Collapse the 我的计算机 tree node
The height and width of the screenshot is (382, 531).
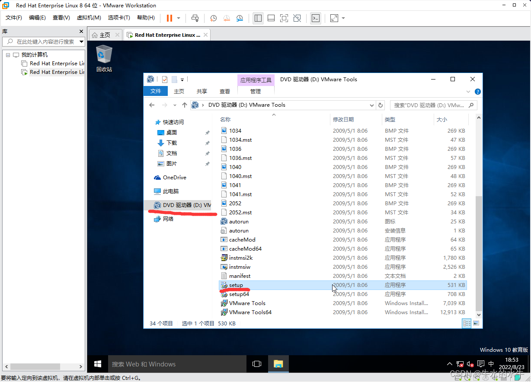[x=8, y=55]
